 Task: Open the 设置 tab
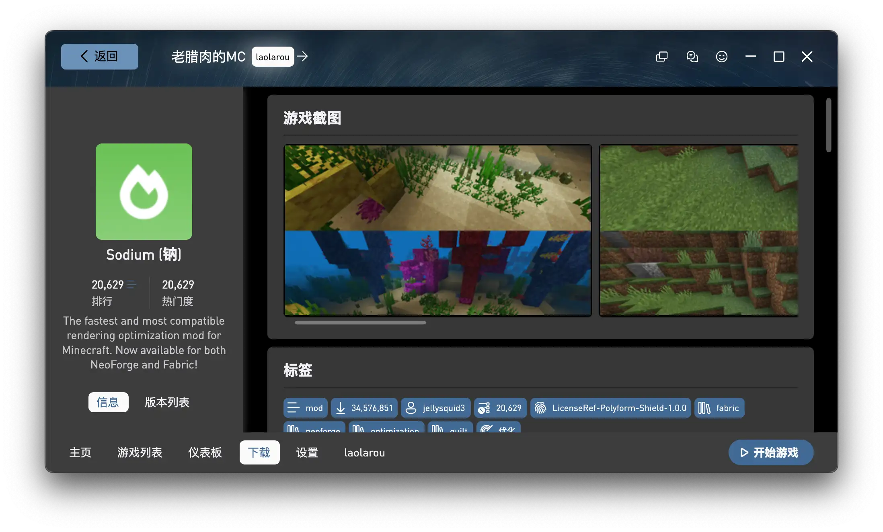(x=307, y=452)
